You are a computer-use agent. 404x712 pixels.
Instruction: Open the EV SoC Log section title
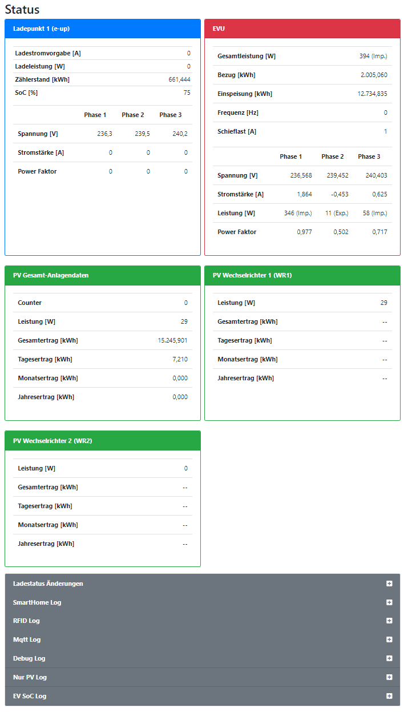30,696
